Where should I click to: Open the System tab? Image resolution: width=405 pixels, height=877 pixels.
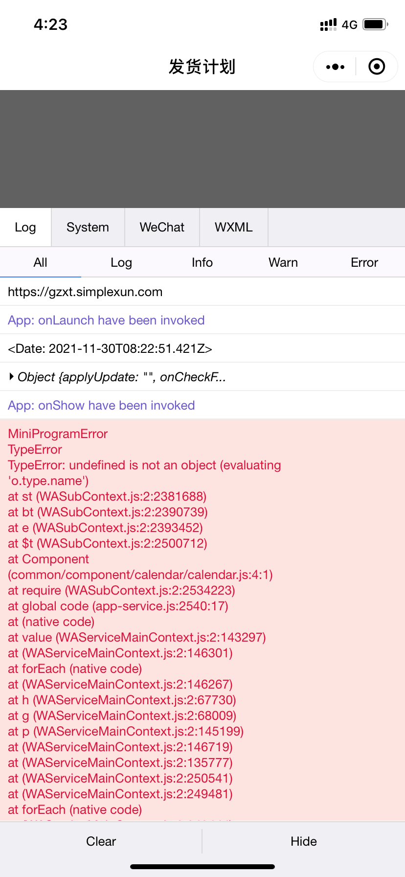(x=88, y=227)
